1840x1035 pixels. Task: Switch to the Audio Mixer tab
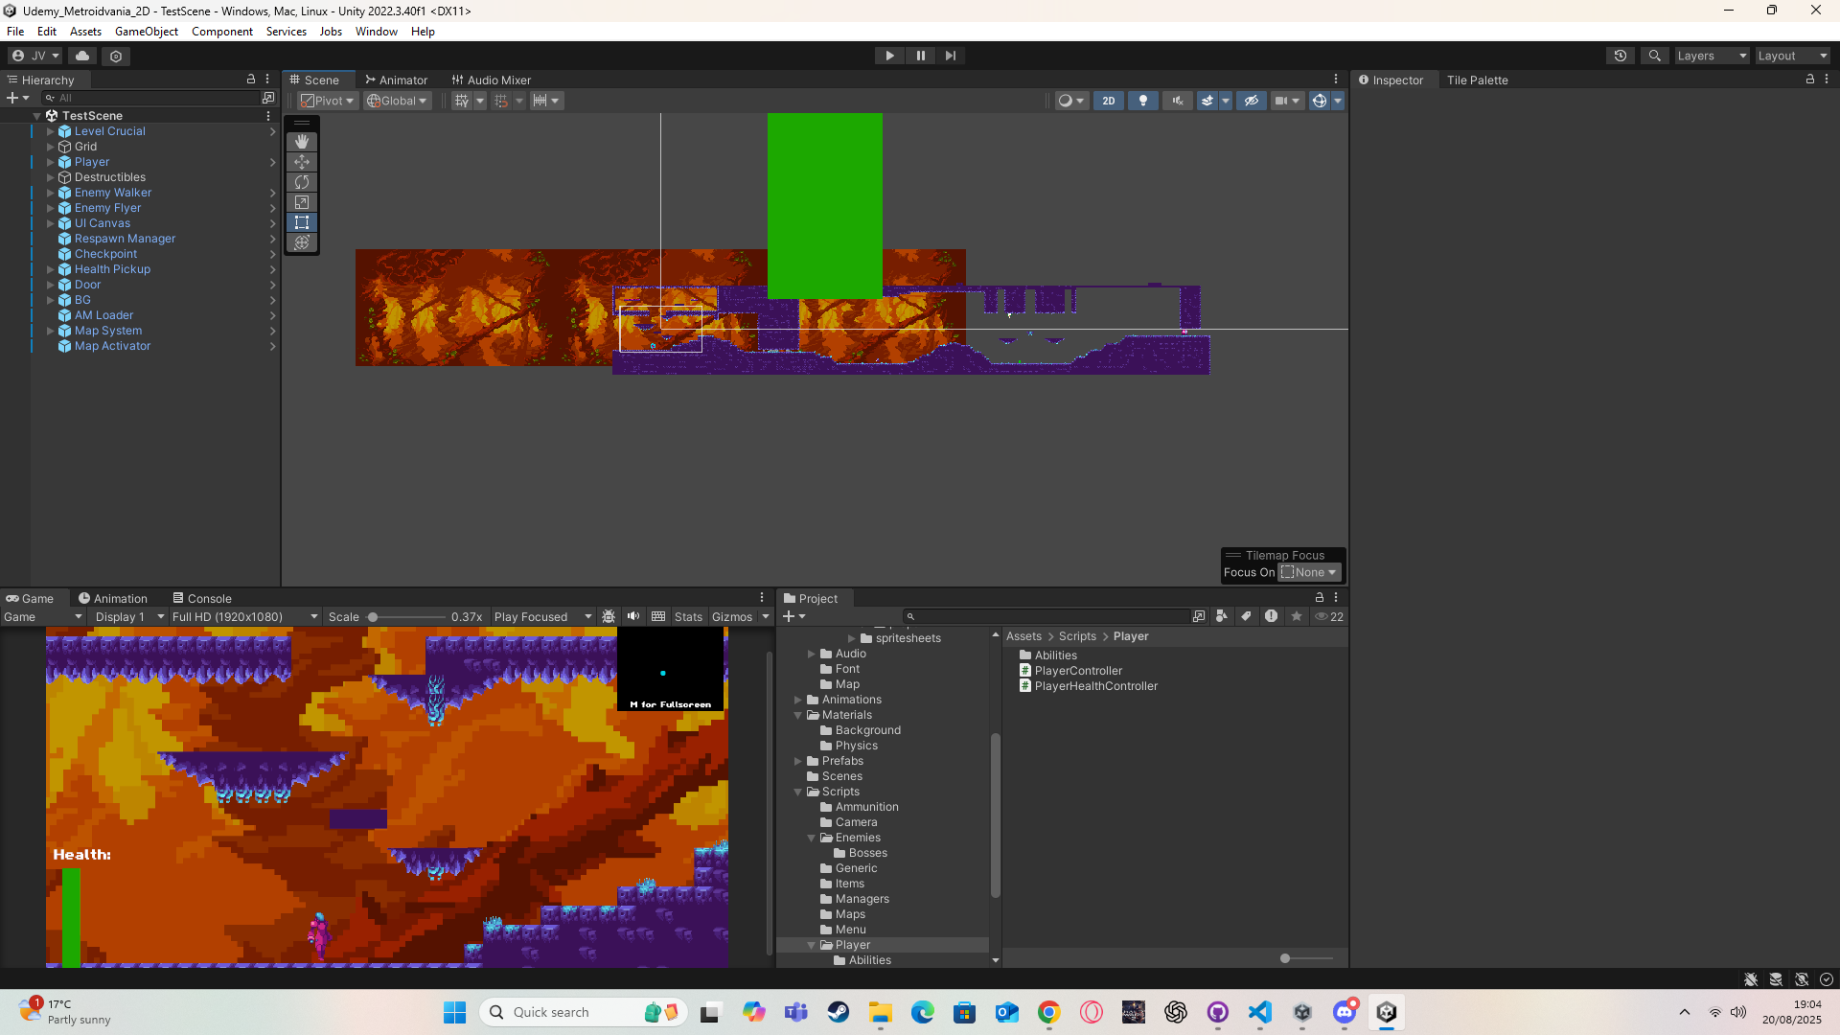point(492,80)
